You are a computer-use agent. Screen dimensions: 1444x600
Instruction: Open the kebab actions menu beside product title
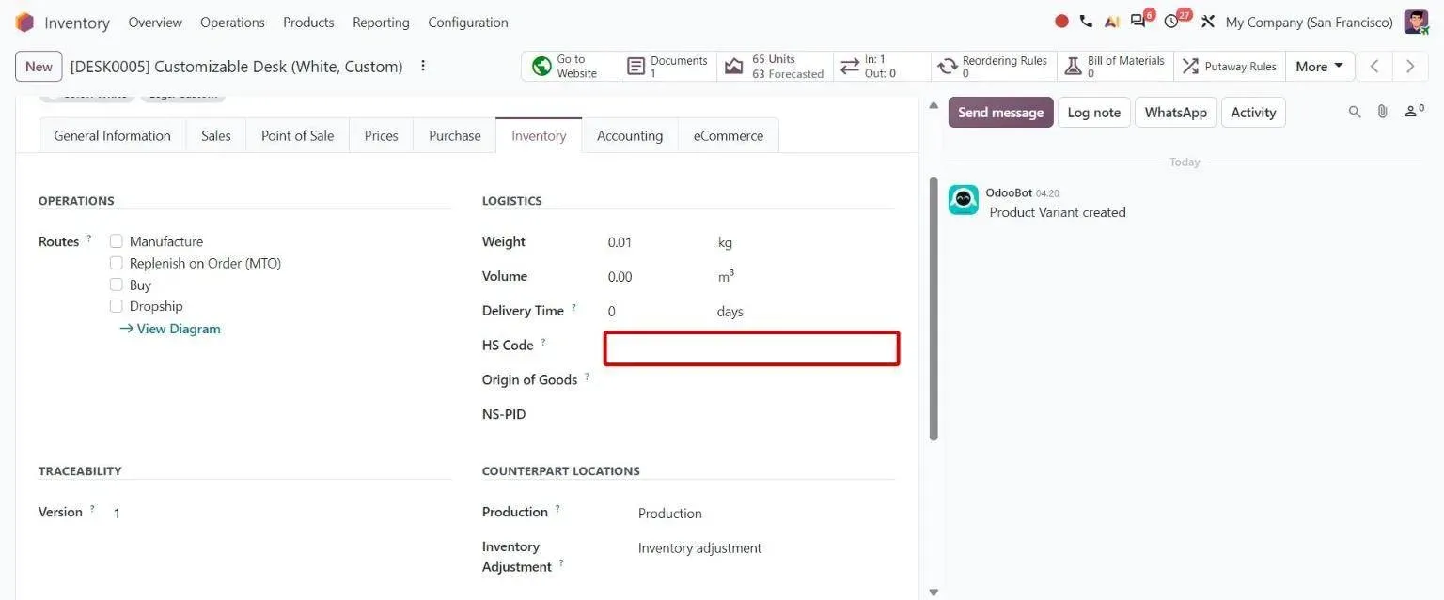[423, 66]
